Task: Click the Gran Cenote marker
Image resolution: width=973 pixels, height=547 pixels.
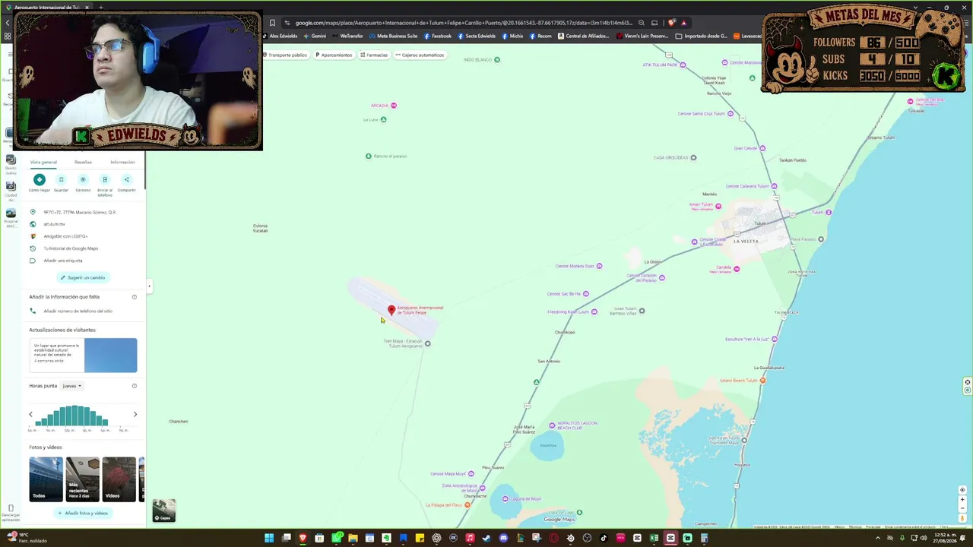Action: [762, 148]
